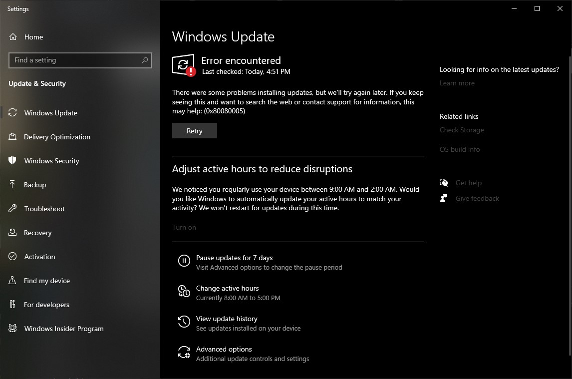
Task: Click the Check Storage link
Action: point(462,130)
